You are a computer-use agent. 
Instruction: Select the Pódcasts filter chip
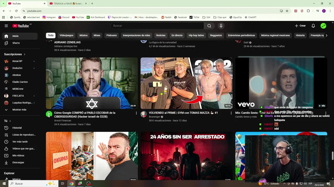click(111, 35)
